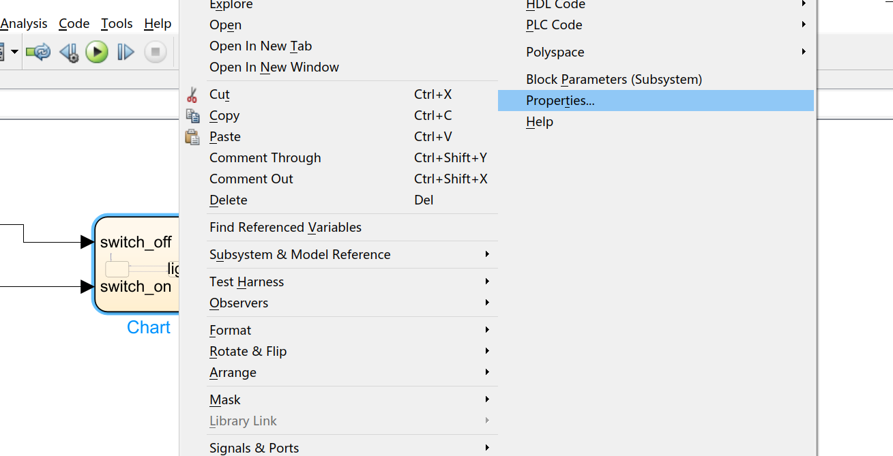Select Comment Out in context menu
This screenshot has width=893, height=456.
(x=251, y=179)
